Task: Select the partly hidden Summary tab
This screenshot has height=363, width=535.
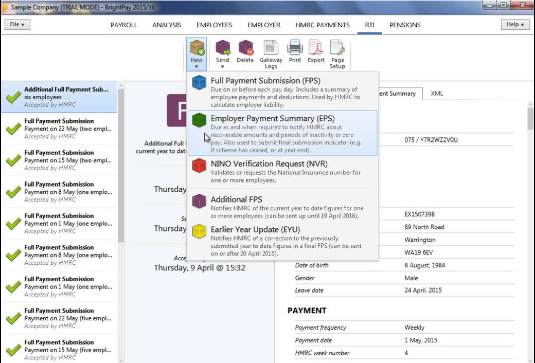Action: tap(400, 94)
